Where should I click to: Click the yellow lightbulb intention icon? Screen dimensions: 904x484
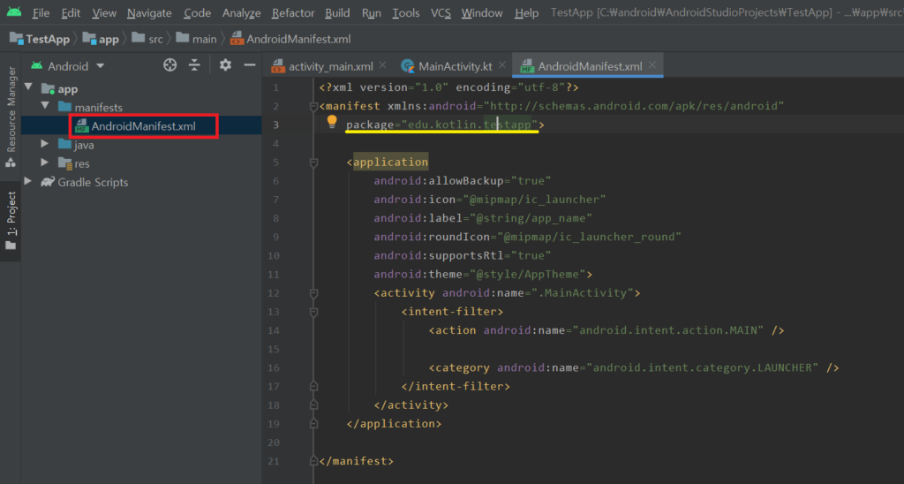click(333, 123)
